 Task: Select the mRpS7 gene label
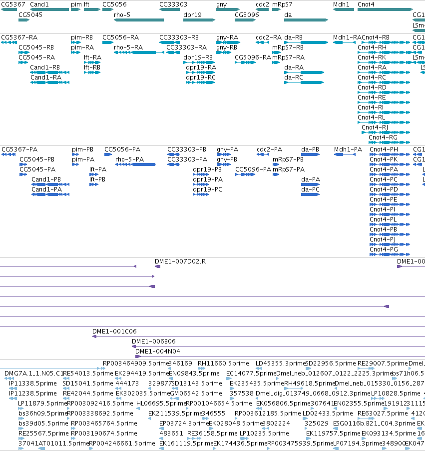pyautogui.click(x=282, y=4)
